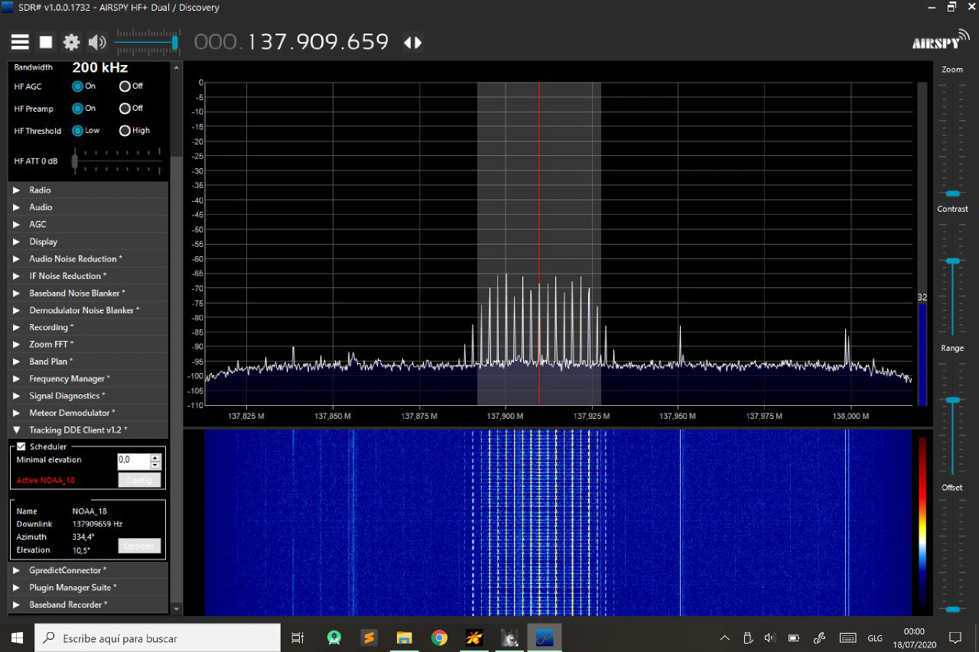Select HF Threshold High
The image size is (979, 652).
[125, 131]
